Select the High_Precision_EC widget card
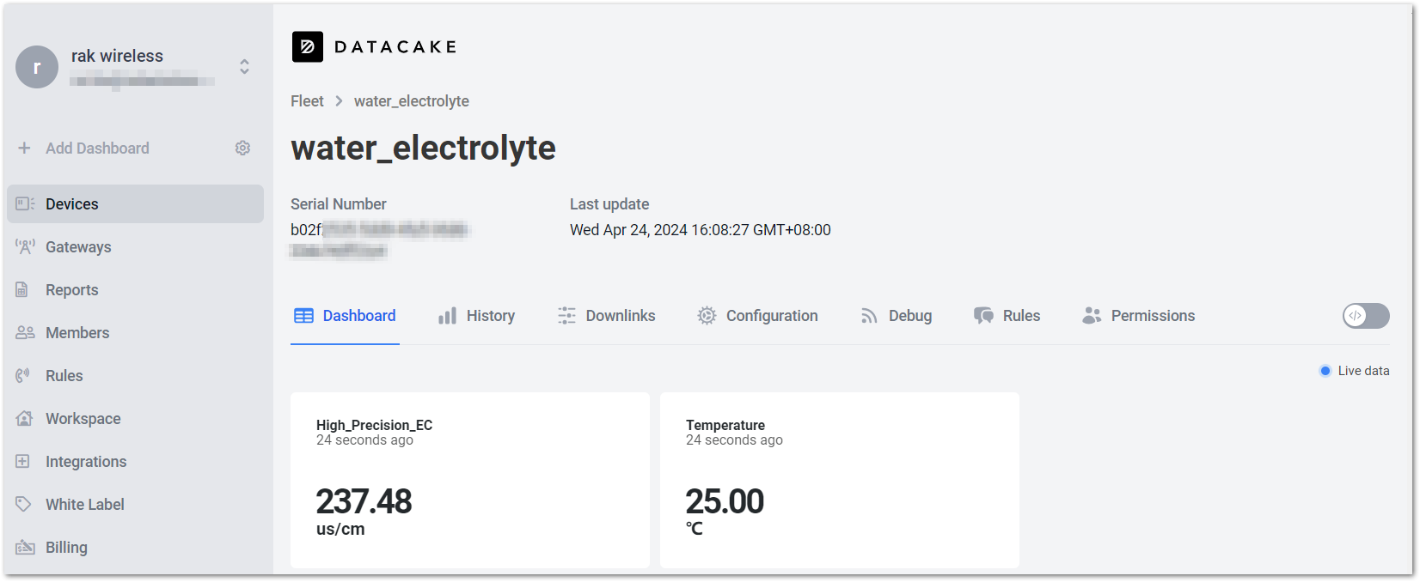This screenshot has width=1420, height=582. (470, 480)
